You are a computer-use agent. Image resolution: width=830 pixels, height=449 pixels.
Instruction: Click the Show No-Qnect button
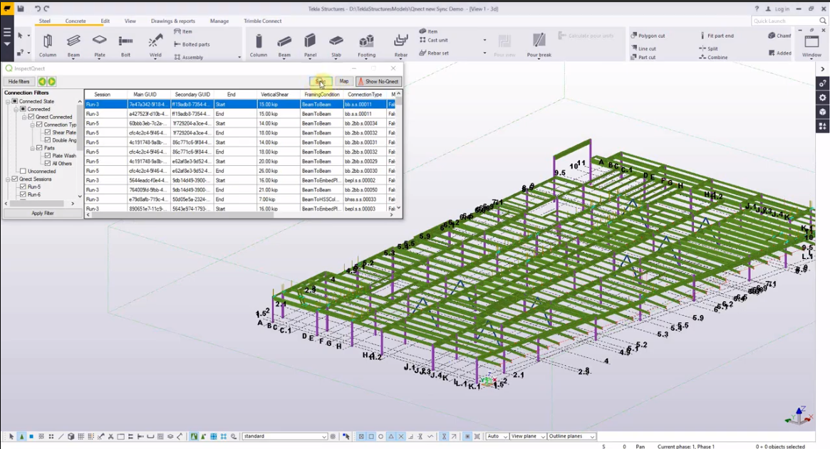coord(378,81)
